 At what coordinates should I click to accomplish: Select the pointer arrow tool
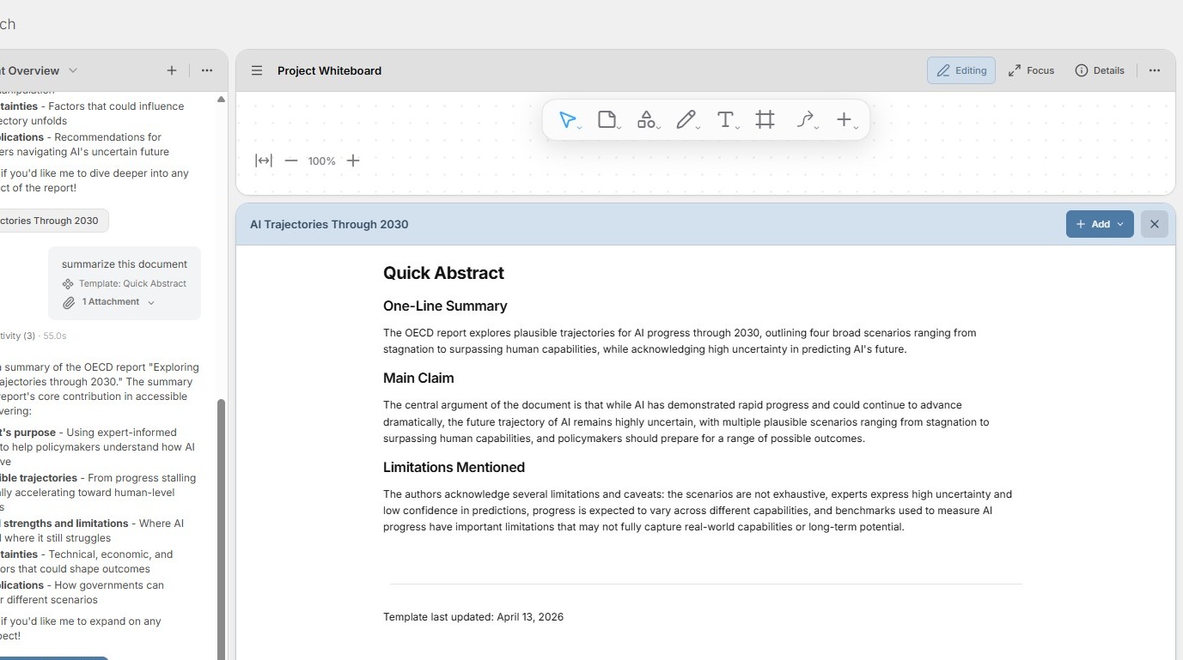coord(567,120)
